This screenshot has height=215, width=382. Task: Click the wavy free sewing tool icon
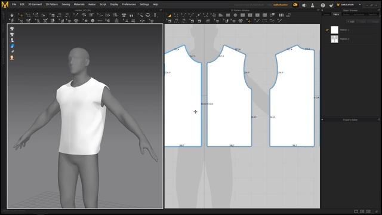(x=272, y=21)
